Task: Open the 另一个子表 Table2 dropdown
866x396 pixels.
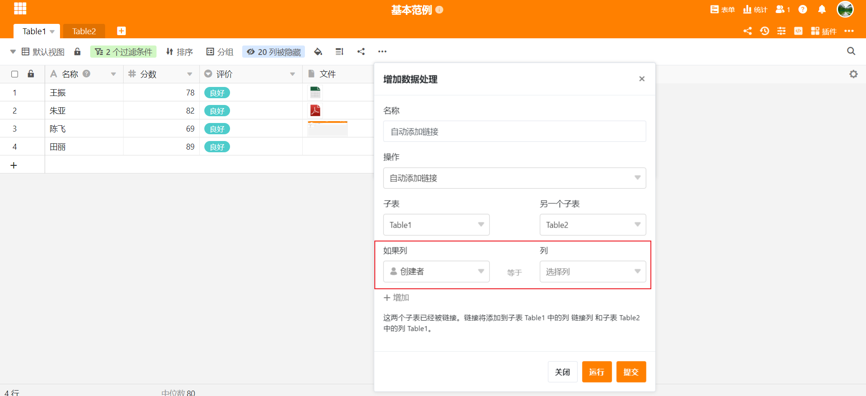Action: point(593,224)
